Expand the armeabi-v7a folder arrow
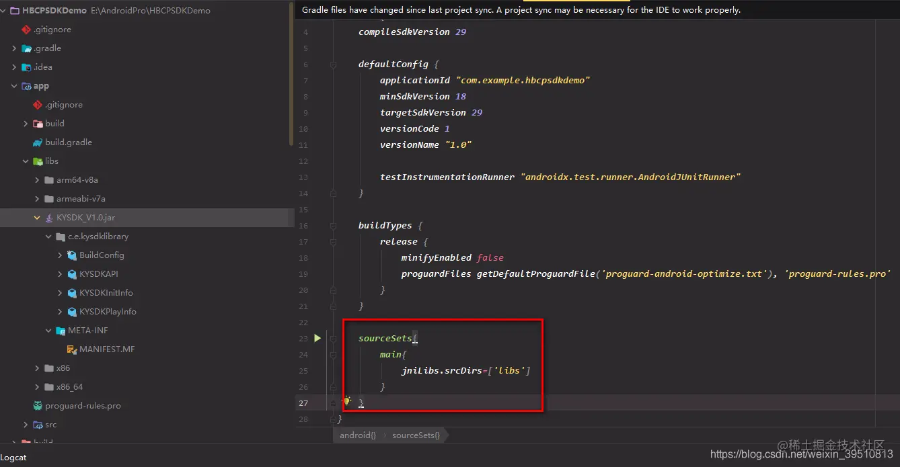Screen dimensions: 900x467 click(37, 199)
